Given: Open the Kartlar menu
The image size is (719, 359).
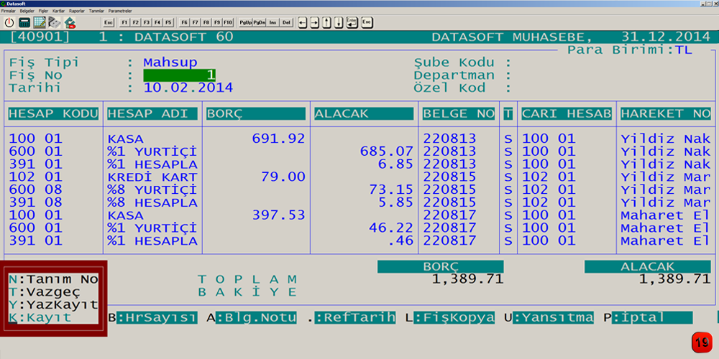Looking at the screenshot, I should [x=59, y=10].
